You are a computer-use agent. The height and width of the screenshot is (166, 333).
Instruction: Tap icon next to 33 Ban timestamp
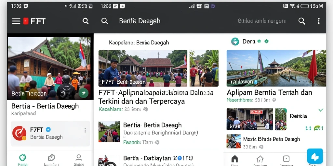coord(261,147)
